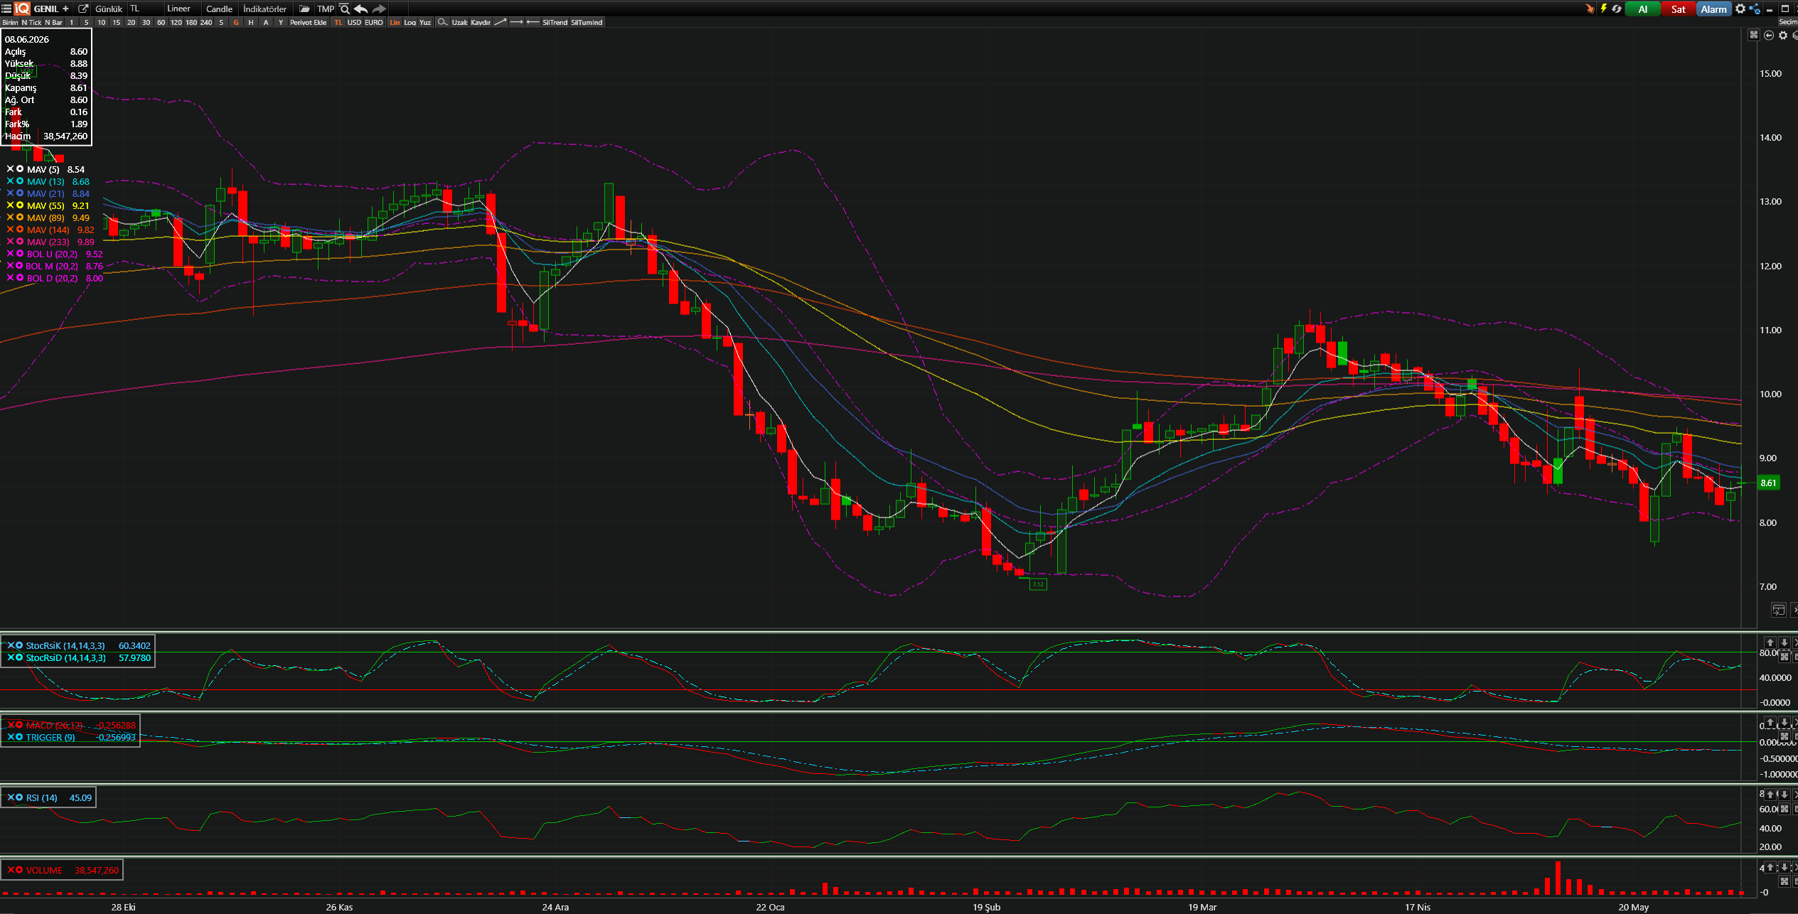Select the diagonal trend line tool
The image size is (1798, 914).
pos(501,22)
